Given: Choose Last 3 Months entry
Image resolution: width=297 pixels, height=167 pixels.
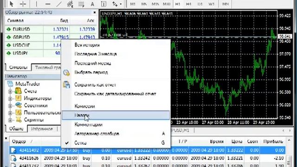Looking at the screenshot, I should 116,54.
